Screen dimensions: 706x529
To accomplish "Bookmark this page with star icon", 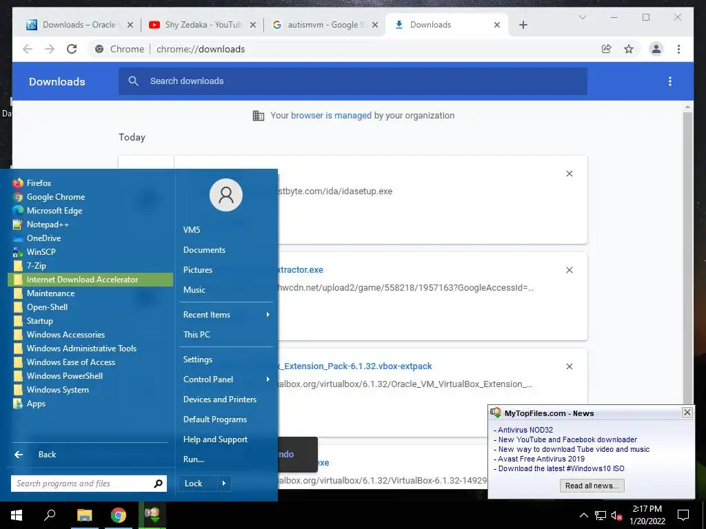I will click(x=629, y=49).
